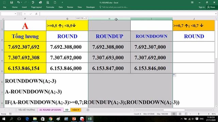This screenshot has width=218, height=122.
Task: Select cell with 7.692.307,692
Action: click(x=25, y=47)
